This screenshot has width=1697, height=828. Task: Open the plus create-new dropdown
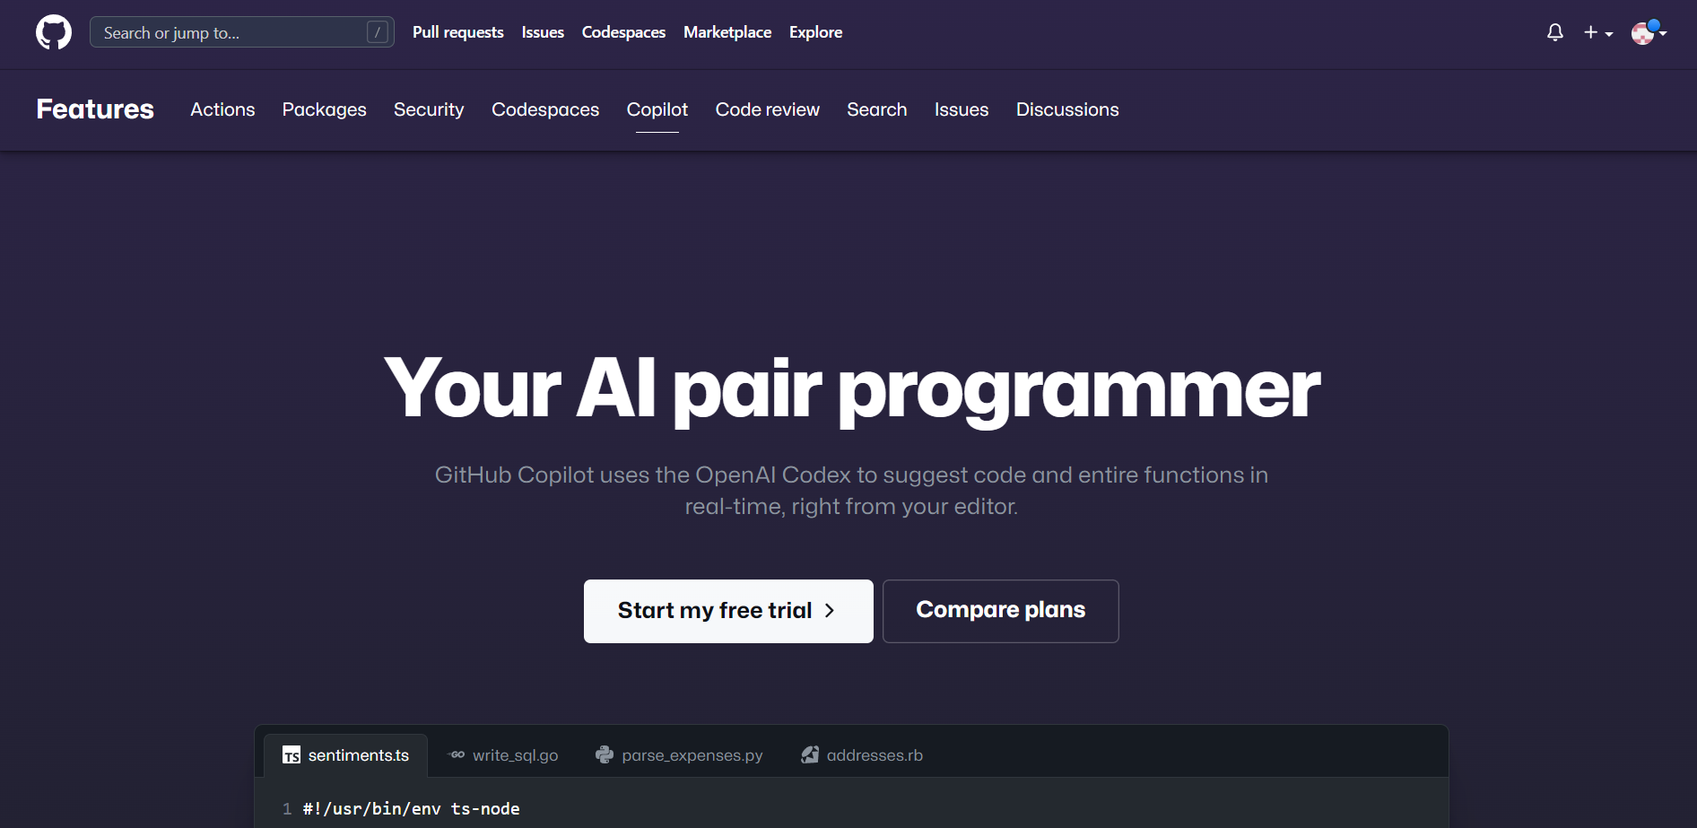[1598, 32]
